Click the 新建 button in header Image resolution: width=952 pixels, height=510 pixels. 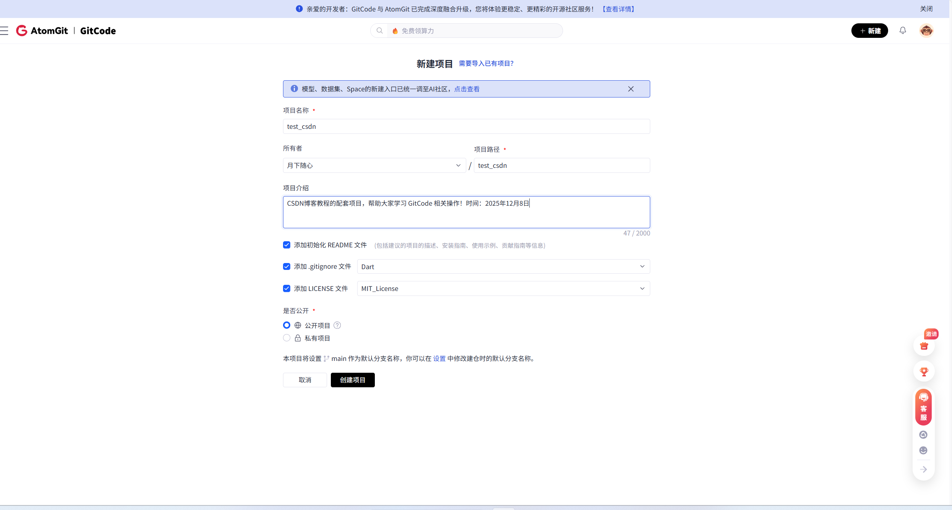(869, 31)
